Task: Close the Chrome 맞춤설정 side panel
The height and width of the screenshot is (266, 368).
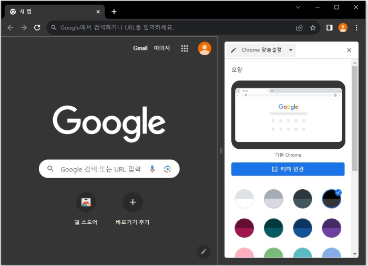Action: pyautogui.click(x=349, y=50)
